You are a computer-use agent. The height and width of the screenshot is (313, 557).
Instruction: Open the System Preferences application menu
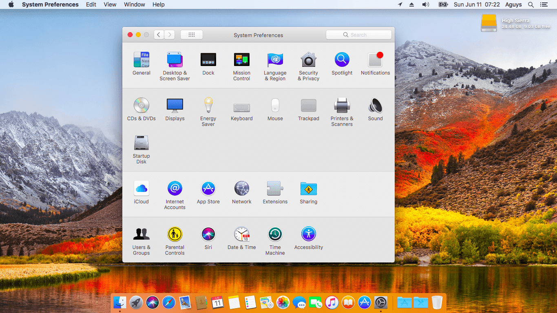(x=50, y=4)
